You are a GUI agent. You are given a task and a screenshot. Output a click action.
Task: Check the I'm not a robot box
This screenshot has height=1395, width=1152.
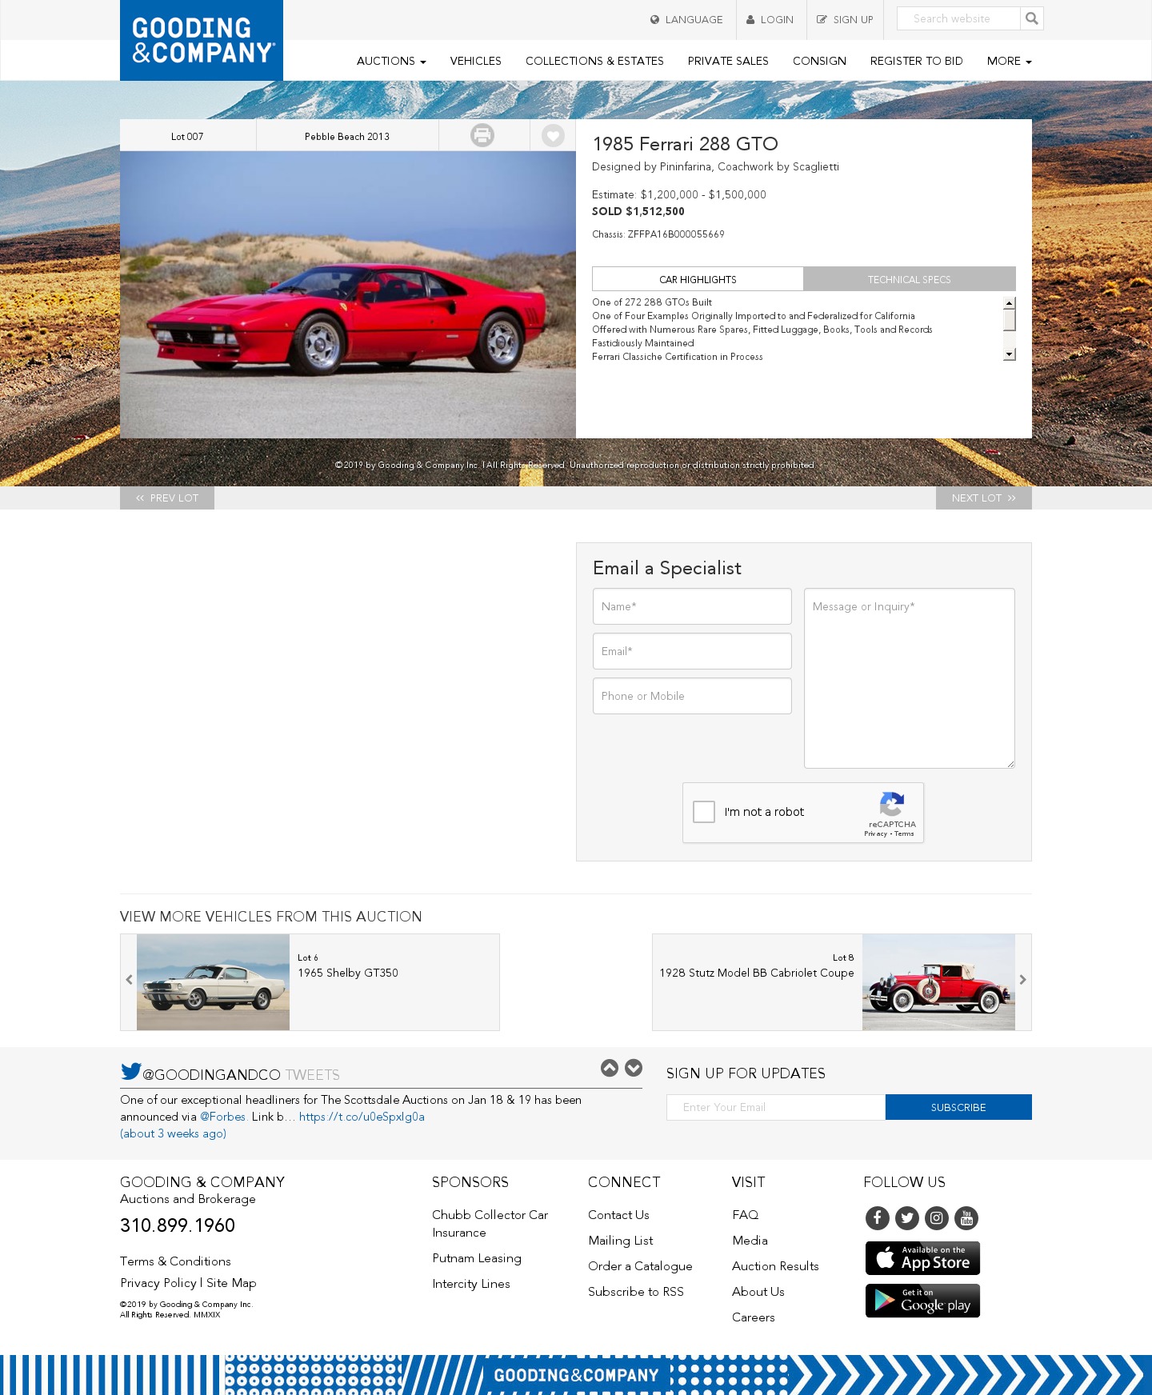tap(704, 812)
